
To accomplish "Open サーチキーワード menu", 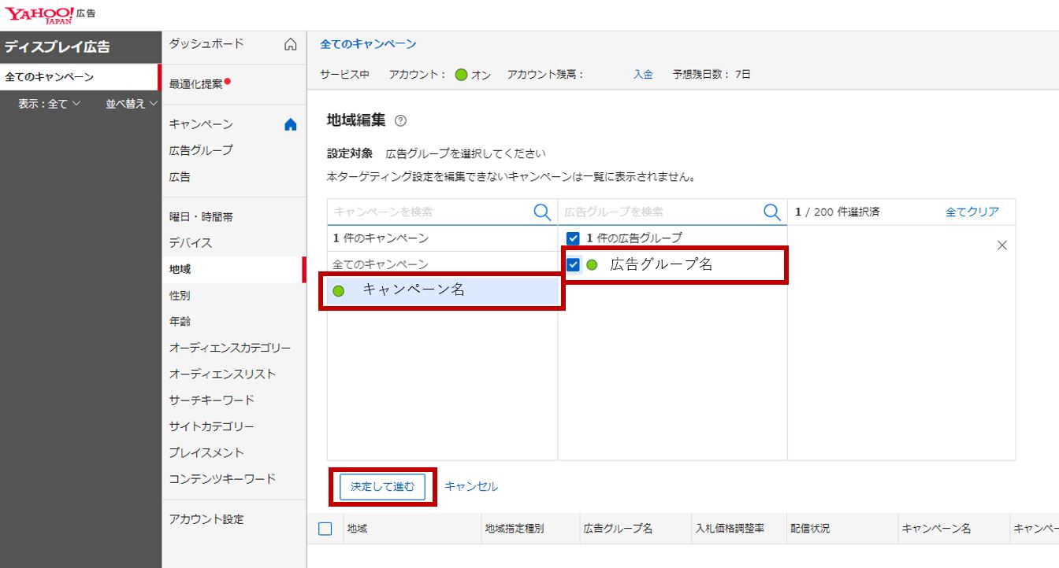I will pos(212,400).
